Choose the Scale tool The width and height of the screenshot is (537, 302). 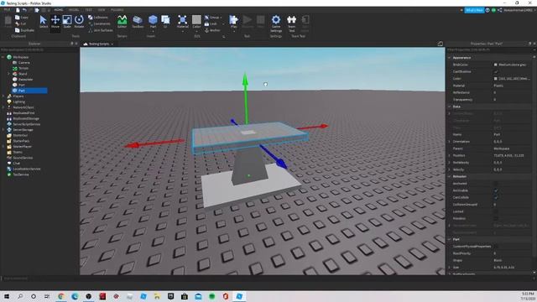67,22
